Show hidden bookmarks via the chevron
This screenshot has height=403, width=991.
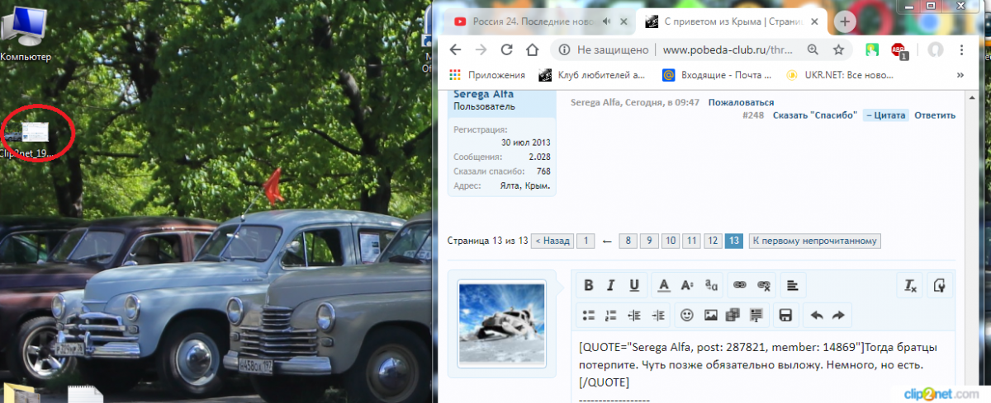coord(960,75)
